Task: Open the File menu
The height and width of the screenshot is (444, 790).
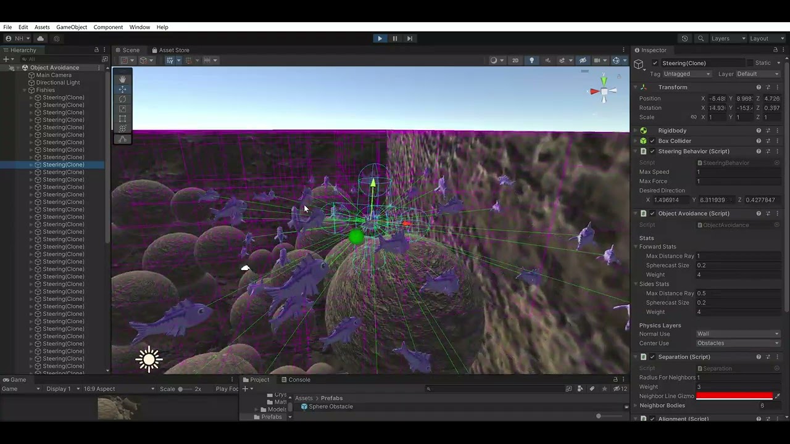Action: 7,27
